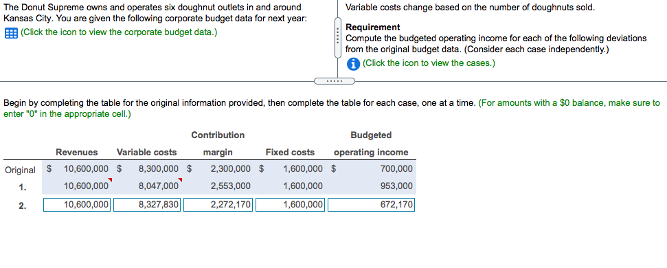Click the Contribution margin column header
Viewport: 667px width, 268px height.
pyautogui.click(x=218, y=144)
